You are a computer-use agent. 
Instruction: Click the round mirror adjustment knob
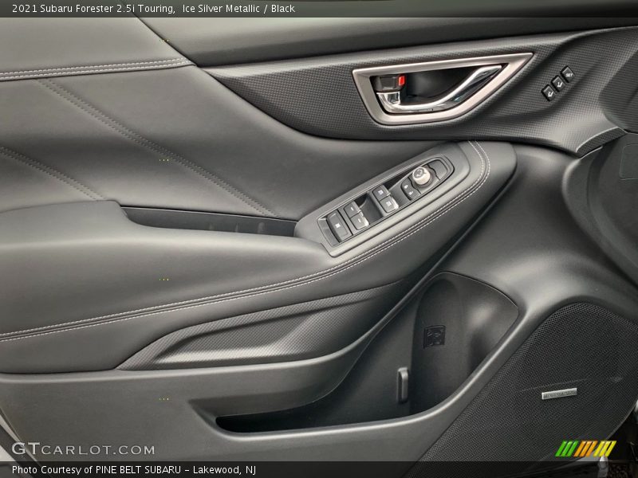coord(421,176)
